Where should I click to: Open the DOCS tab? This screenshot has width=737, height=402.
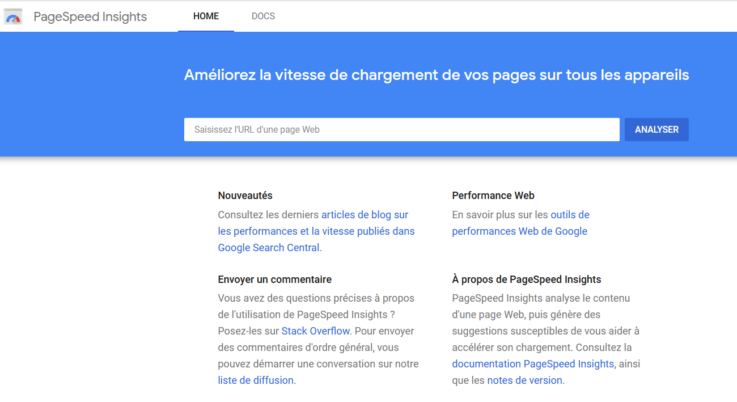click(263, 16)
